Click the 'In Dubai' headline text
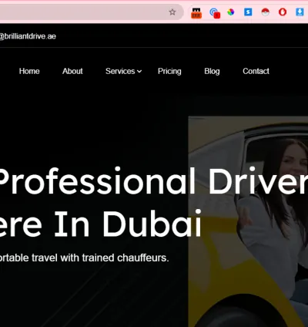308x327 pixels. [128, 223]
